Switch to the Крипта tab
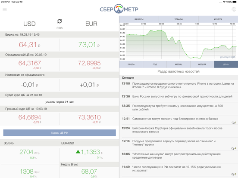 click(x=218, y=19)
